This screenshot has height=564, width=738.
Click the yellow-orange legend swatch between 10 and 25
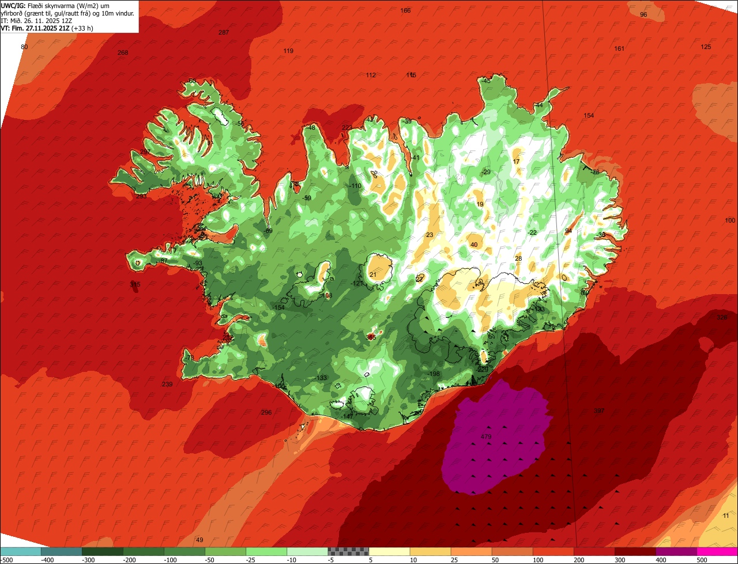point(430,551)
